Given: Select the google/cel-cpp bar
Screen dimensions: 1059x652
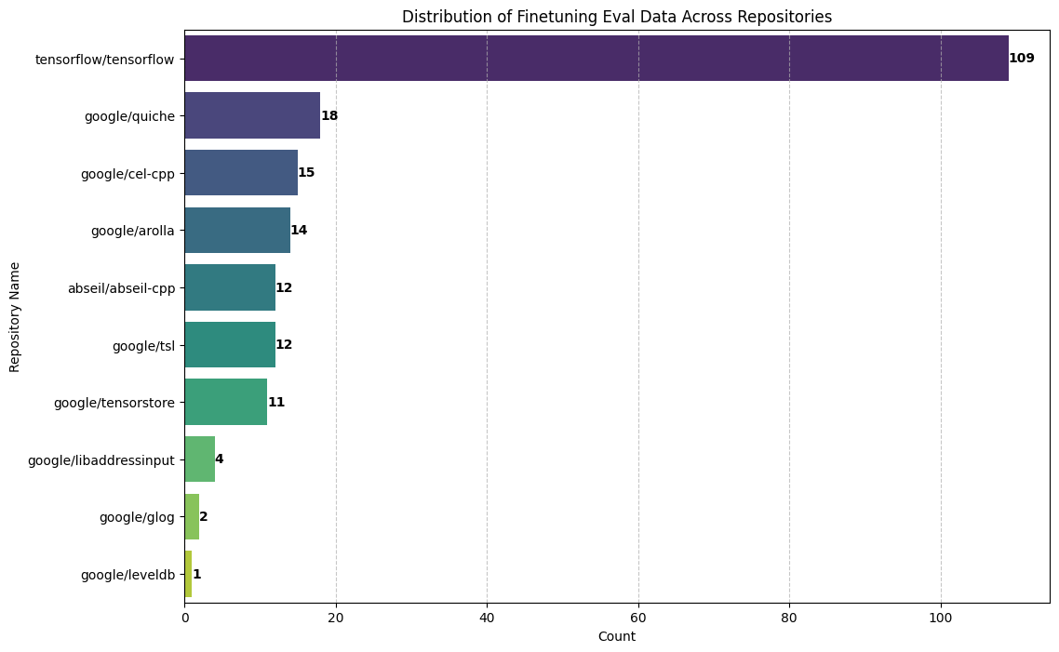Looking at the screenshot, I should [241, 173].
